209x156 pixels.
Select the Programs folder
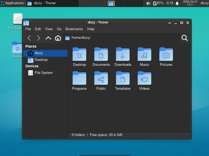pos(79,78)
